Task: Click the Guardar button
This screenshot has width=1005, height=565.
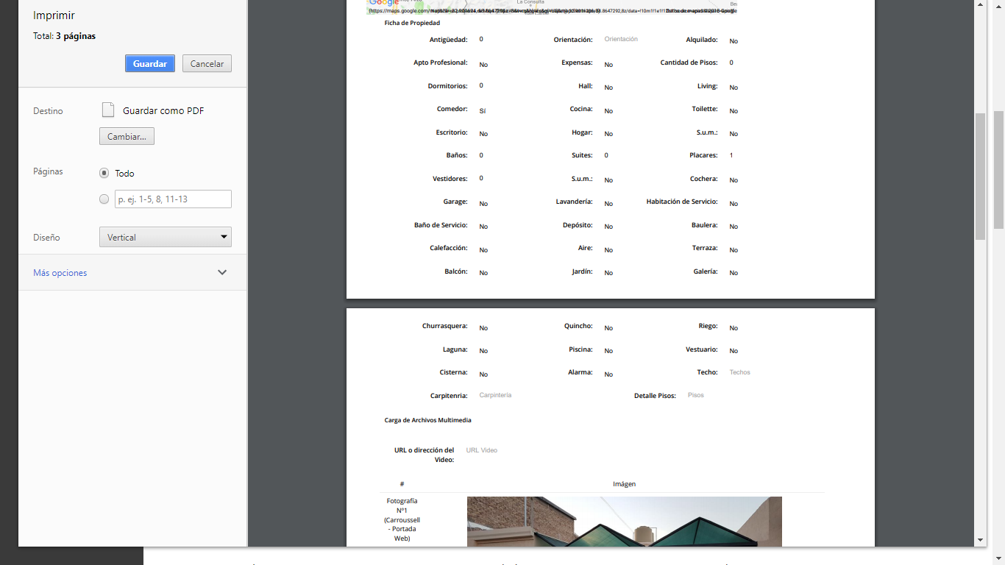Action: pos(149,64)
